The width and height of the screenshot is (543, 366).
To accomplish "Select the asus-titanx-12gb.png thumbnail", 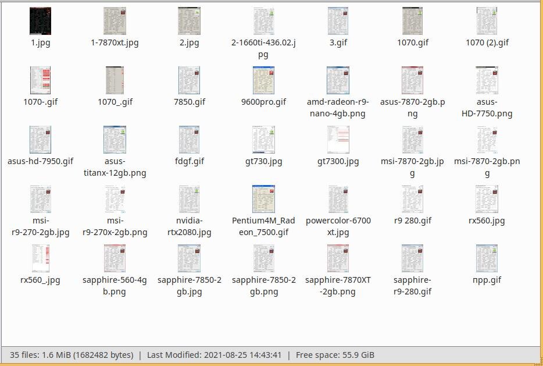I will 115,139.
